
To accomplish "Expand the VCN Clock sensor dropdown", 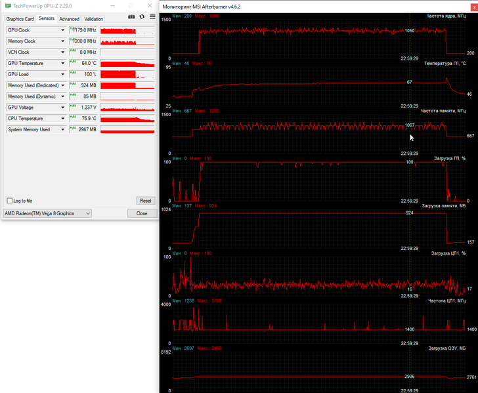I will click(x=63, y=52).
